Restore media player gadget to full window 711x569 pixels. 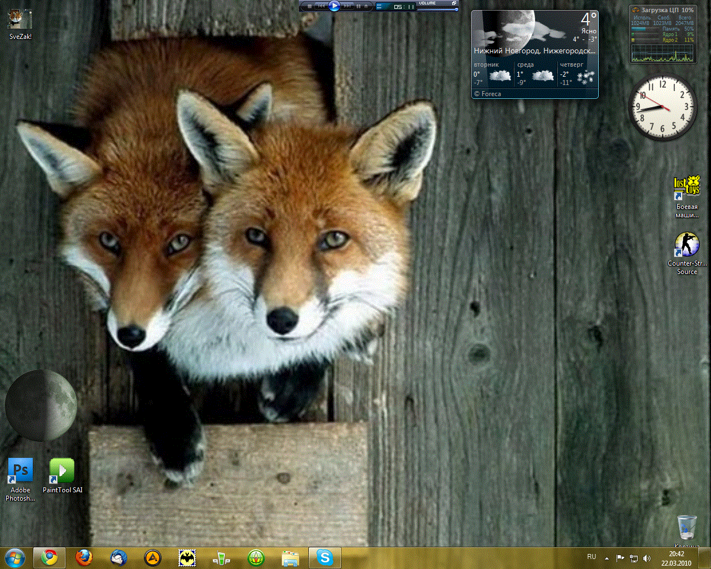tap(454, 3)
